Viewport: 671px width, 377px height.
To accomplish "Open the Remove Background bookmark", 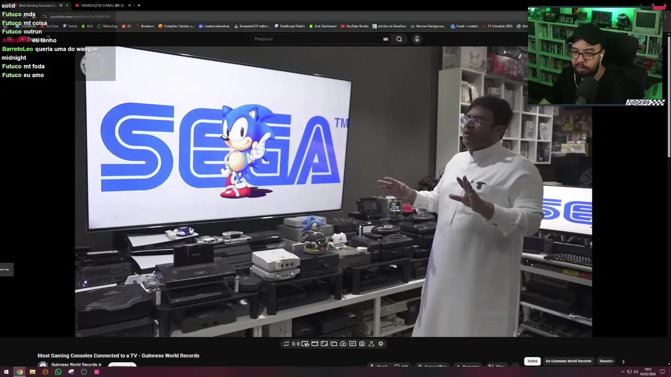I will pos(428,26).
